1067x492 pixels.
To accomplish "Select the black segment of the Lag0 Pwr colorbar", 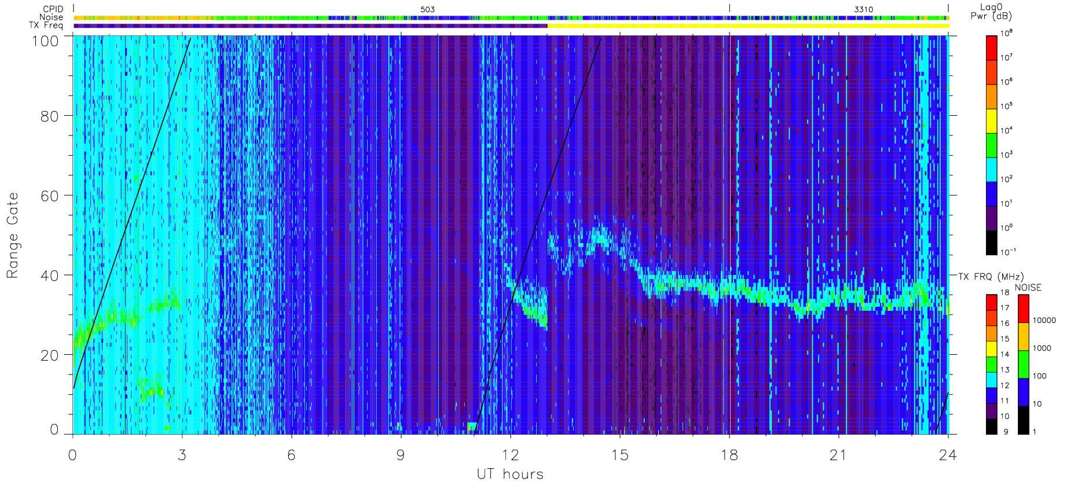I will [991, 243].
